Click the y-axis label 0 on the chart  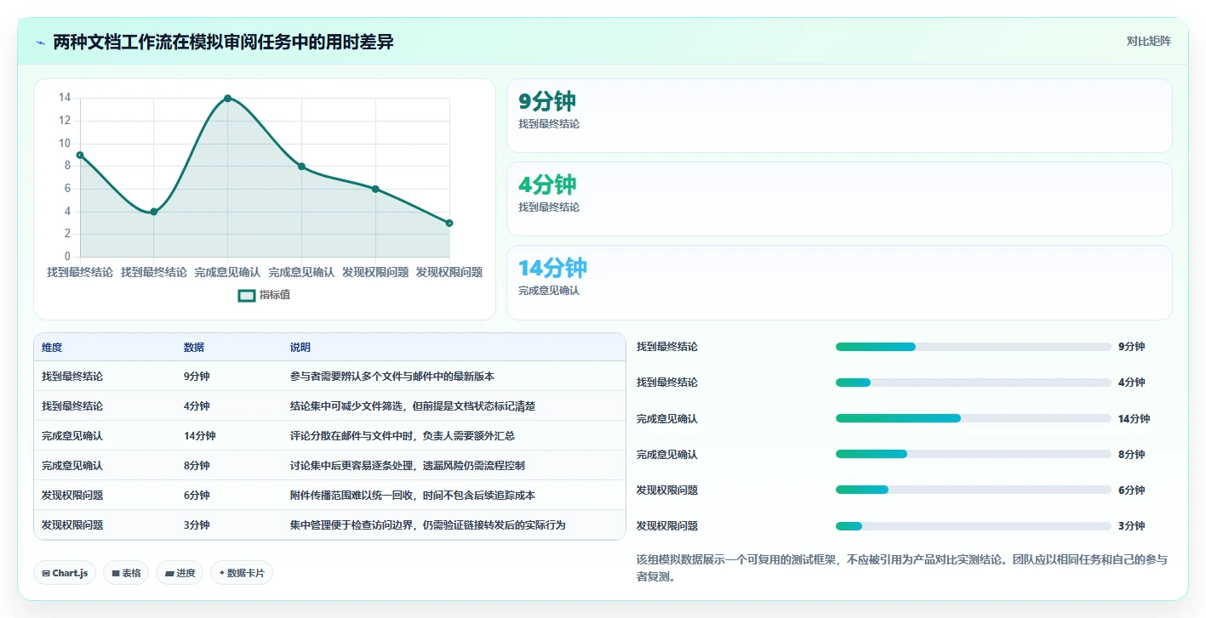click(67, 257)
